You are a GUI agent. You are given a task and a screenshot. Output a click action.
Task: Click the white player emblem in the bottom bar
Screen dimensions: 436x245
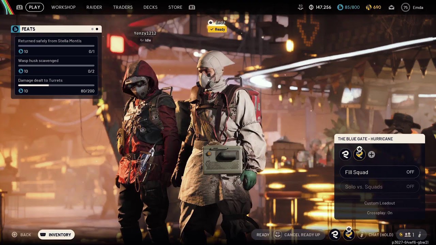(x=335, y=234)
